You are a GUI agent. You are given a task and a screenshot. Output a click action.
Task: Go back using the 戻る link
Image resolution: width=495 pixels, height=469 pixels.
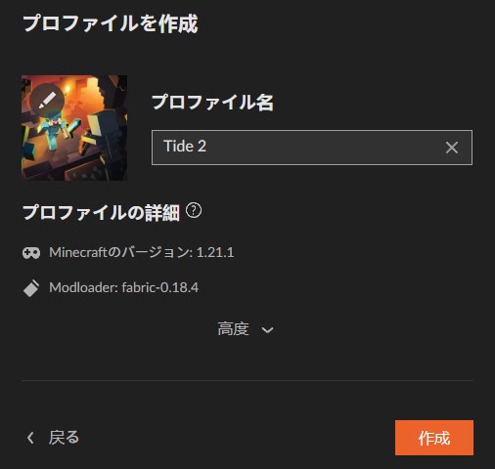(64, 438)
